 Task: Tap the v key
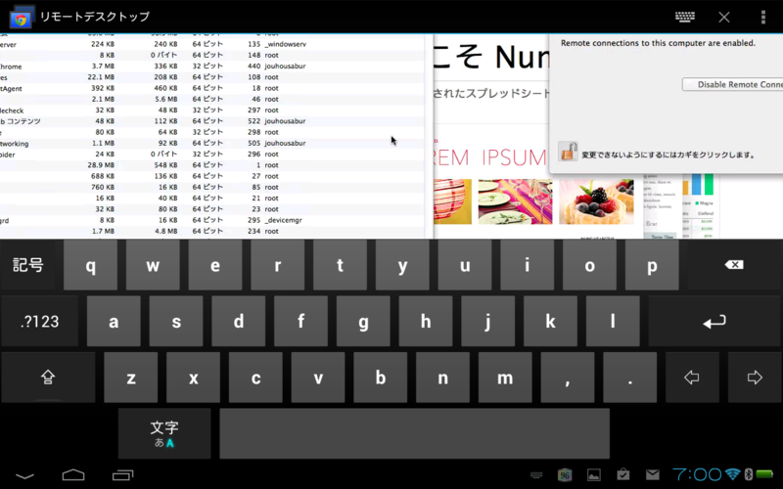(318, 378)
